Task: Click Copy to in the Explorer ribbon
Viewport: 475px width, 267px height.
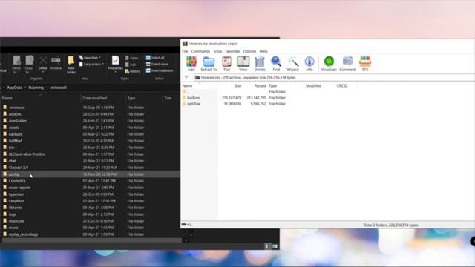Action: [29, 65]
